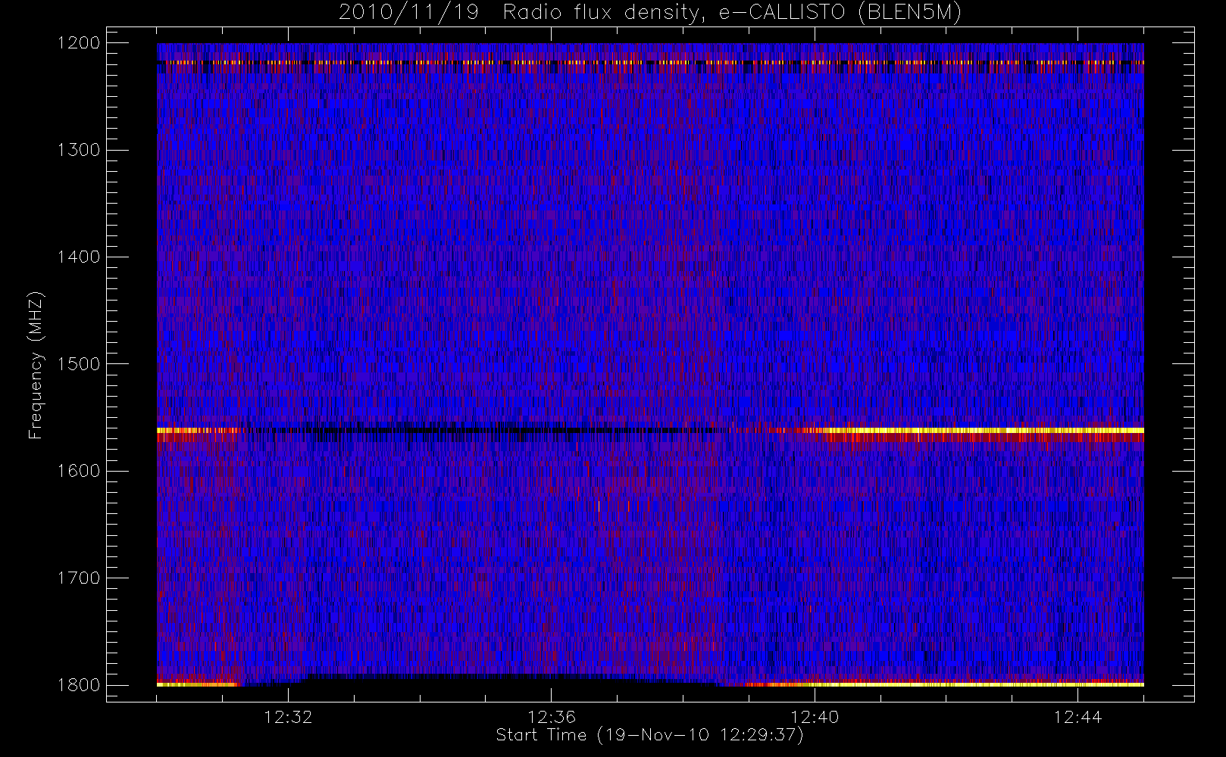Click the 12:40 time tick label
The width and height of the screenshot is (1226, 757).
click(815, 717)
